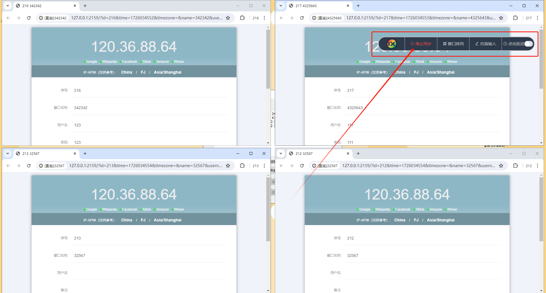Click 停止同步 stop sync button
Viewport: 546px width, 293px height.
(x=421, y=44)
